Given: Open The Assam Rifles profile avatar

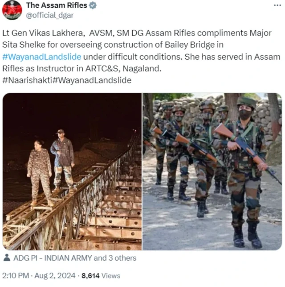Looking at the screenshot, I should point(12,10).
